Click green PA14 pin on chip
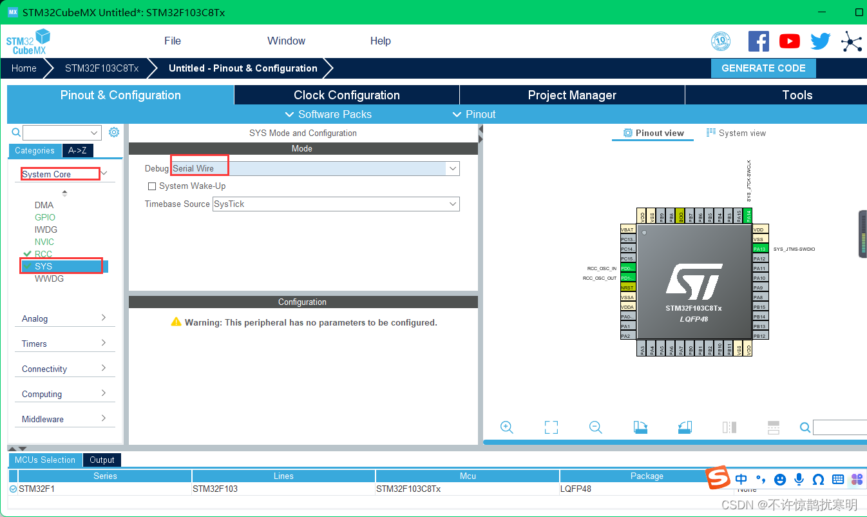 (748, 216)
